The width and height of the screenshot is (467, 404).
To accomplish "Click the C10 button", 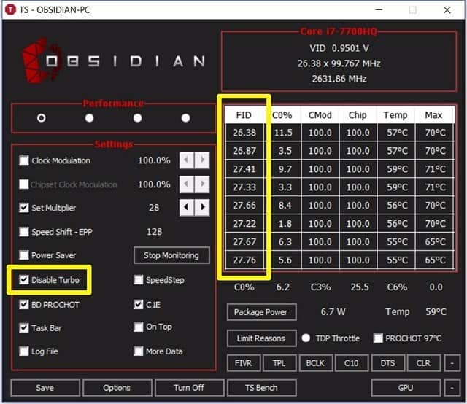I will tap(352, 363).
